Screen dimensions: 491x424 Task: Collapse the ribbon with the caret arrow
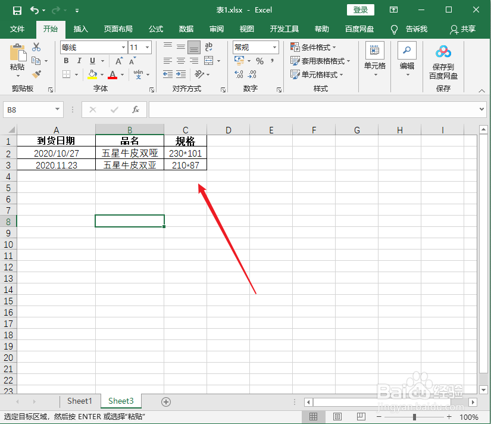(x=481, y=91)
